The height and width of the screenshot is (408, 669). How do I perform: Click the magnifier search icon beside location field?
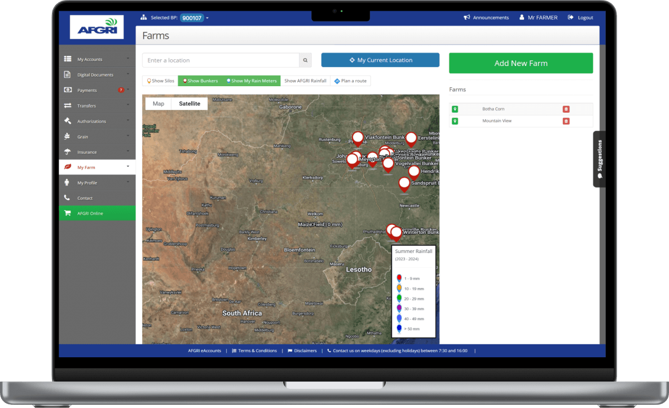306,60
